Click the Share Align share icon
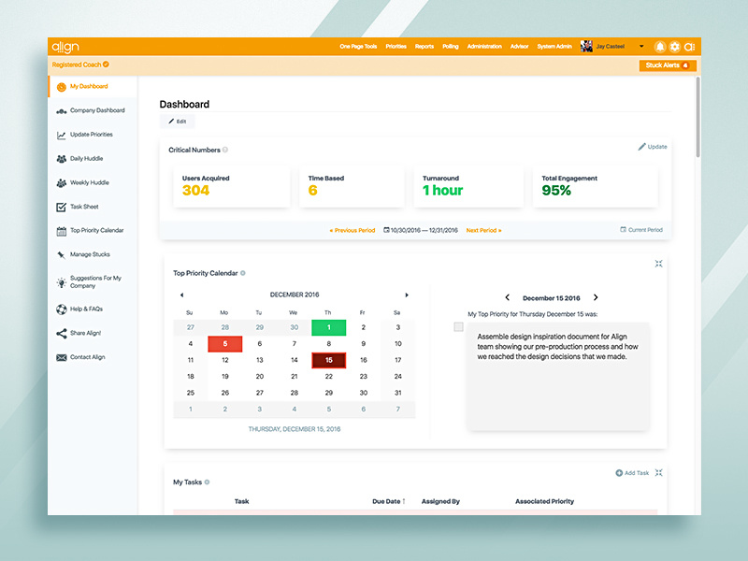 tap(62, 334)
